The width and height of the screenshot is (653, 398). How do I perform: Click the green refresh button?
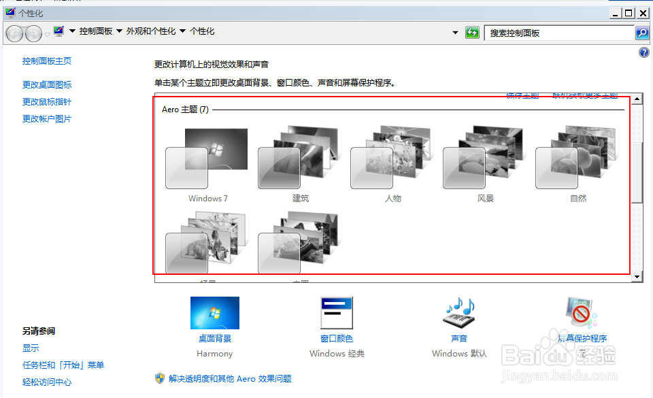coord(472,33)
